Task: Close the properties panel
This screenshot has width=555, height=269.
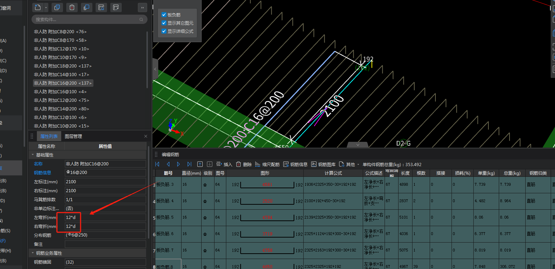Action: click(x=146, y=136)
